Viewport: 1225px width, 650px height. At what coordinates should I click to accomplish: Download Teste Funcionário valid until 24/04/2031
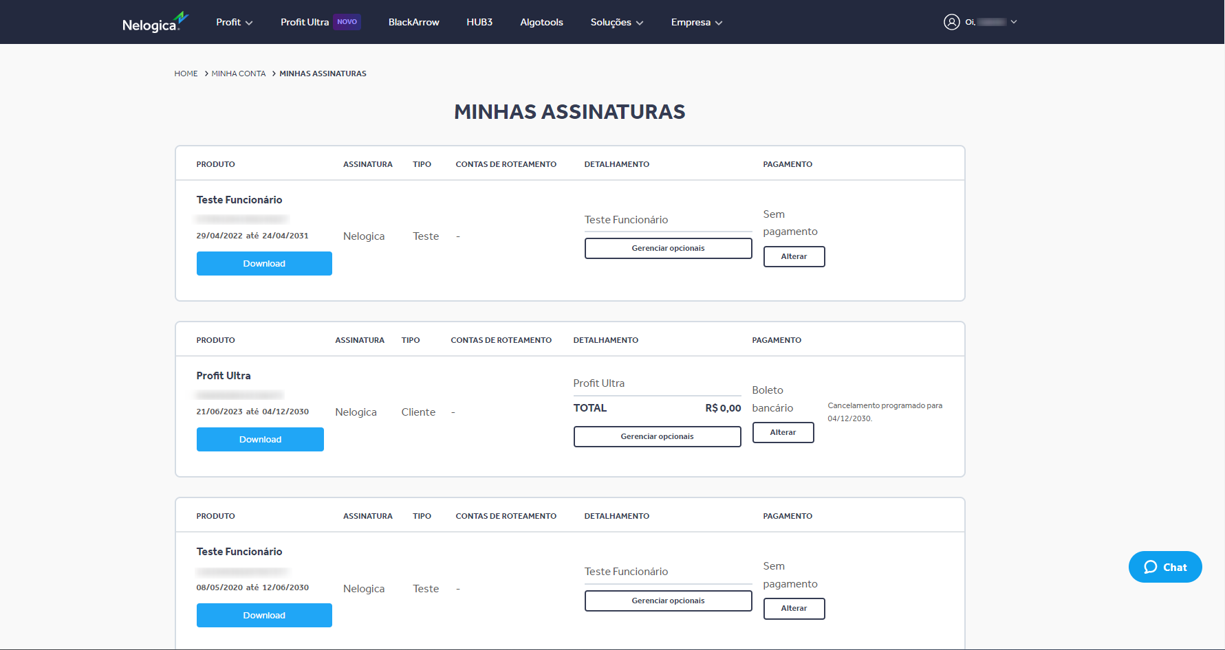click(264, 263)
